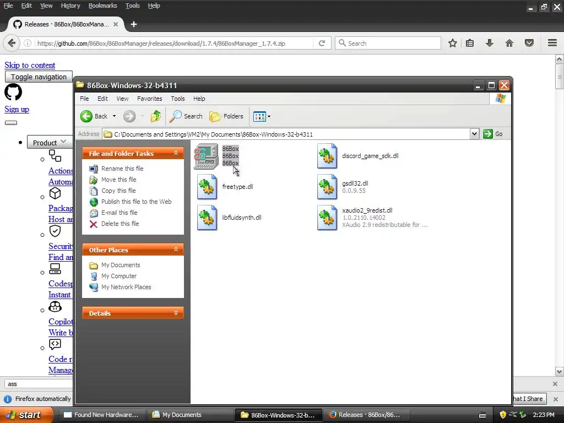Click the Windows start button
Screen dimensions: 564x423
pyautogui.click(x=27, y=415)
